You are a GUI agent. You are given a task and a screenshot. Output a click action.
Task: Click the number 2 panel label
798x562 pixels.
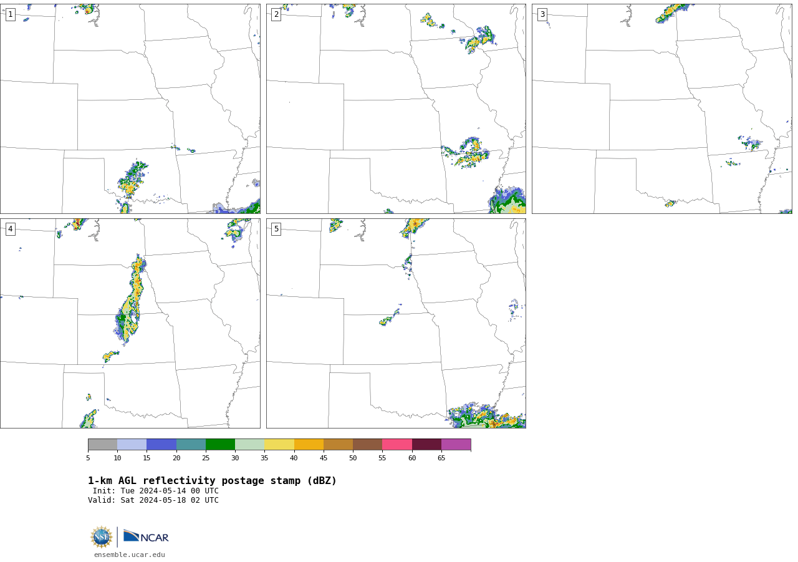pos(276,14)
